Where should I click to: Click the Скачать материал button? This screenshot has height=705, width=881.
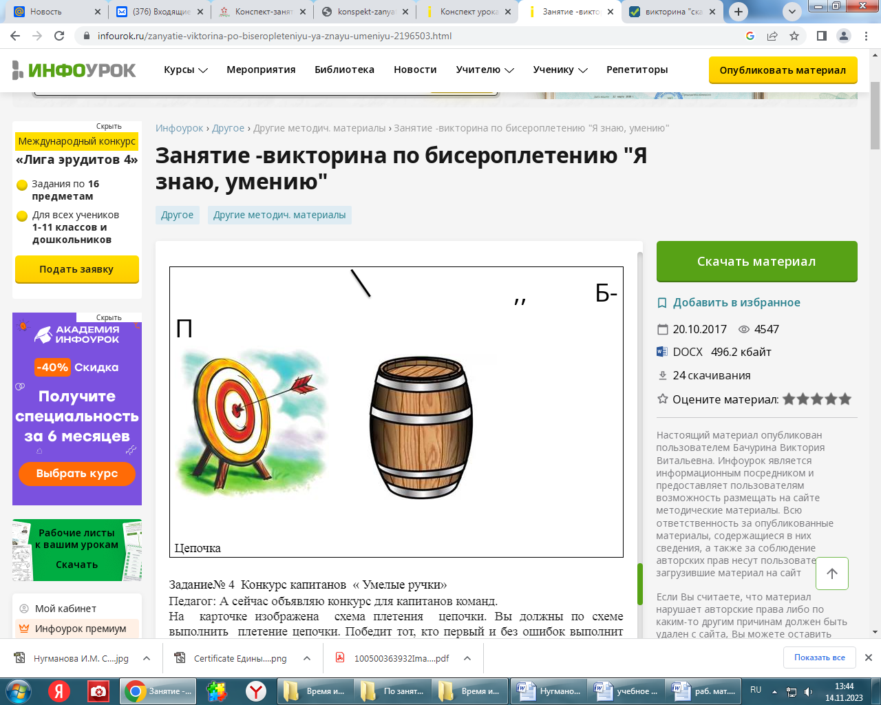756,261
